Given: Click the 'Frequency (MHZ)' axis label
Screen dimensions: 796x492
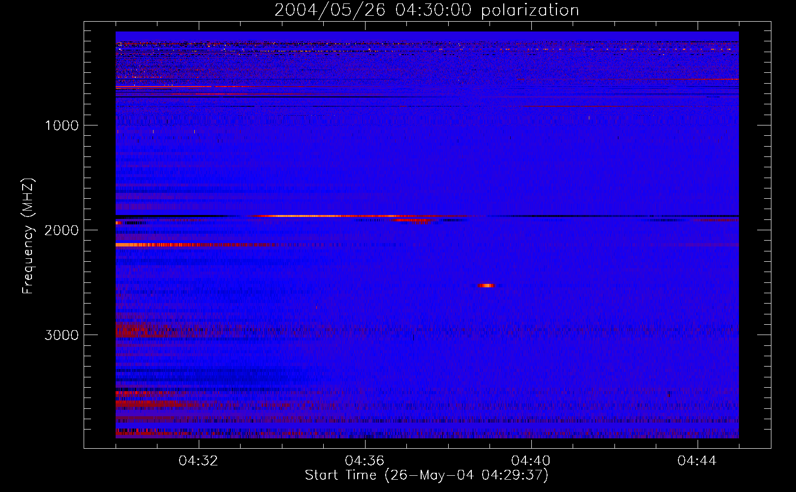Looking at the screenshot, I should coord(28,236).
